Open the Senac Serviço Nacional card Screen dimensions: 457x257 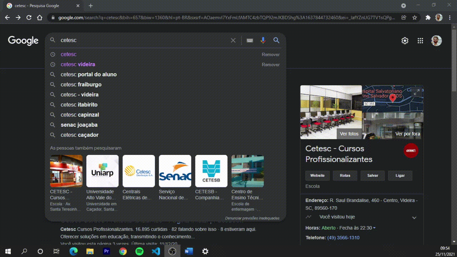pyautogui.click(x=175, y=178)
